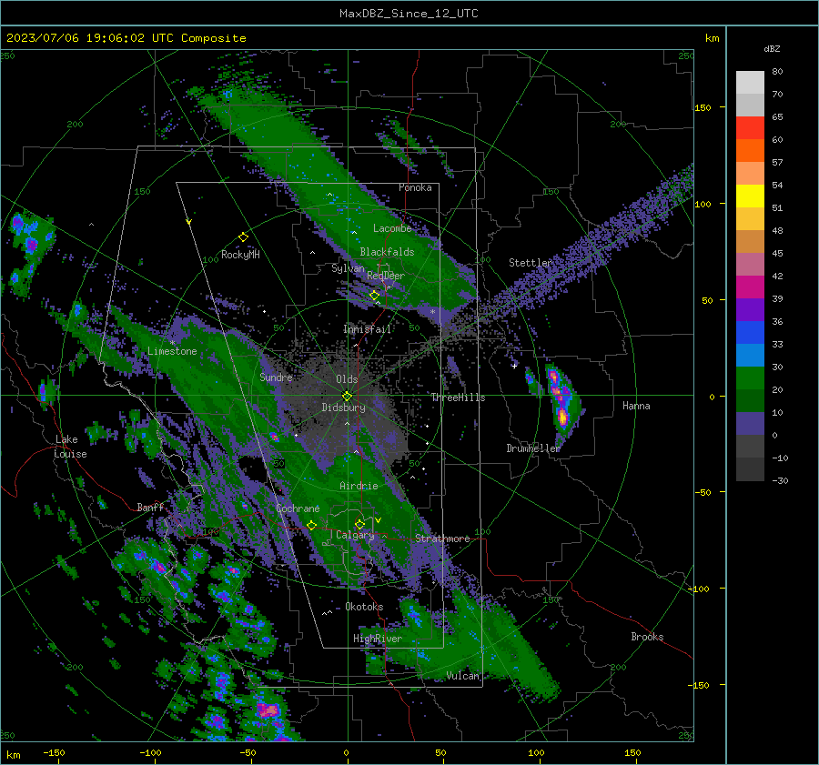This screenshot has height=765, width=819.
Task: Select the radar site diamond between Olds and Didsbury
Action: (x=347, y=396)
